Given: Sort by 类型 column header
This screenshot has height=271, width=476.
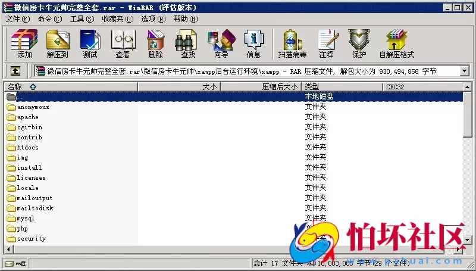Looking at the screenshot, I should click(343, 86).
